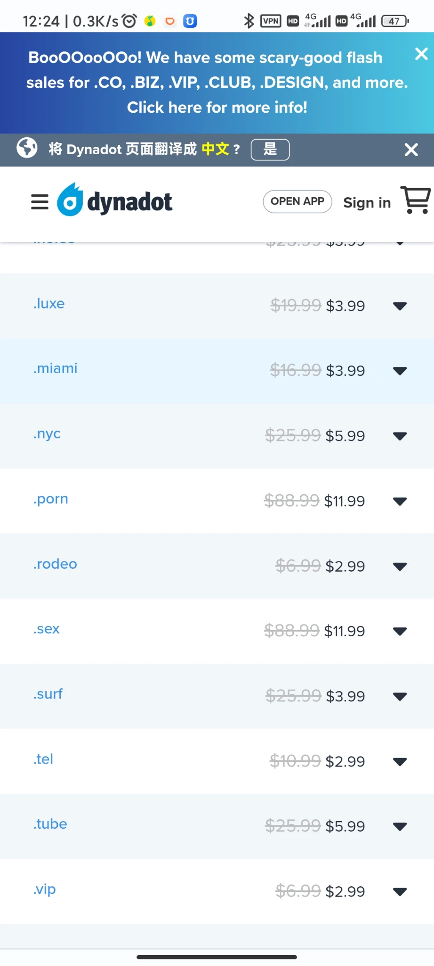
Task: Tap the OPEN APP button
Action: (297, 201)
